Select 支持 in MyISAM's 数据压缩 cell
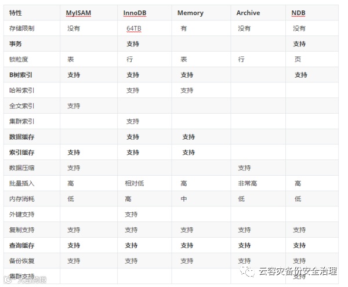 click(74, 168)
